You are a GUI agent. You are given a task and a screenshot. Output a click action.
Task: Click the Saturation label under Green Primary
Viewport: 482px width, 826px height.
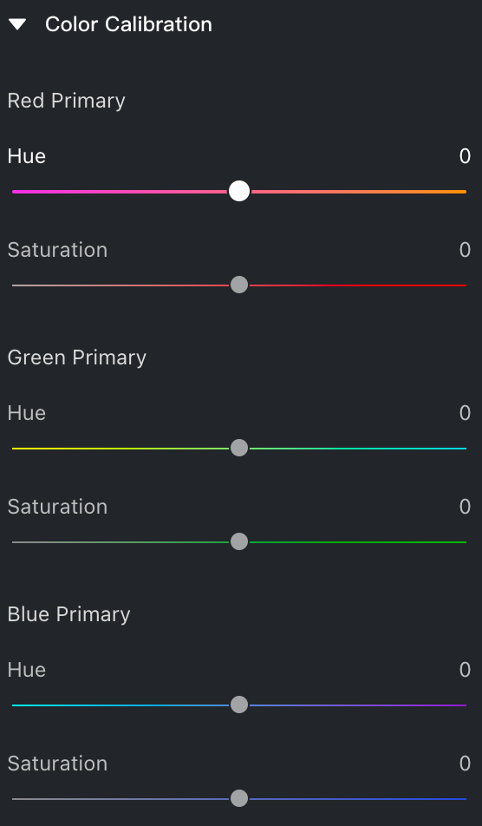coord(57,507)
